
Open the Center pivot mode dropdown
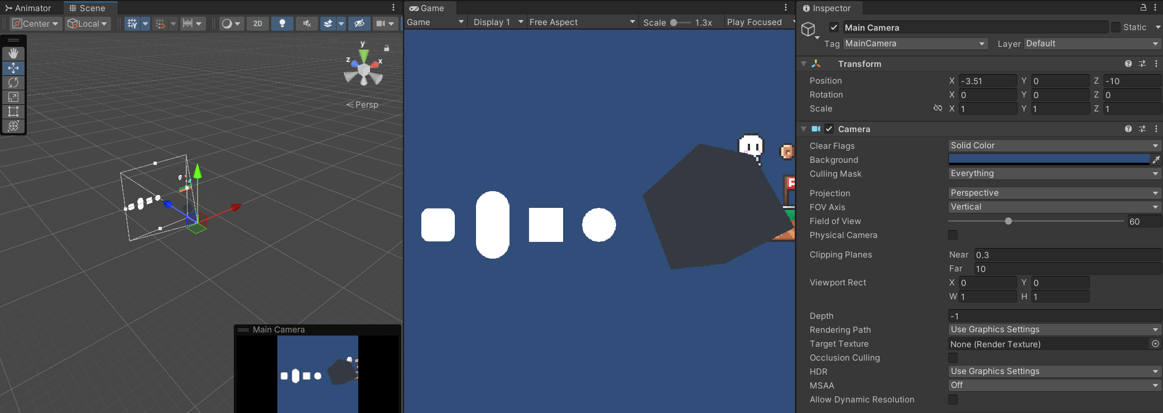click(35, 23)
